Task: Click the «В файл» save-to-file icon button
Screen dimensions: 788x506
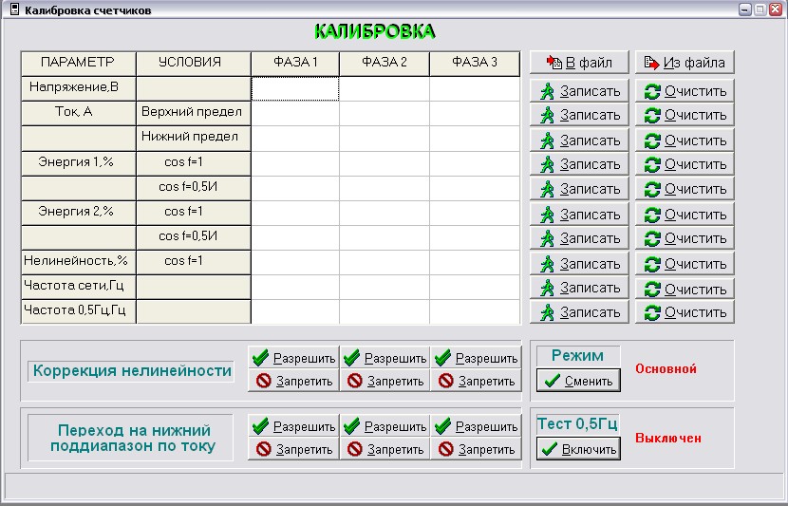Action: point(578,63)
